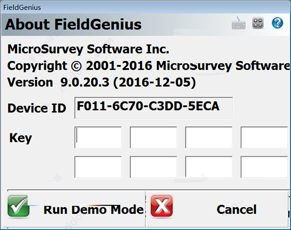The image size is (291, 230).
Task: Click the Device ID value field
Action: (153, 107)
